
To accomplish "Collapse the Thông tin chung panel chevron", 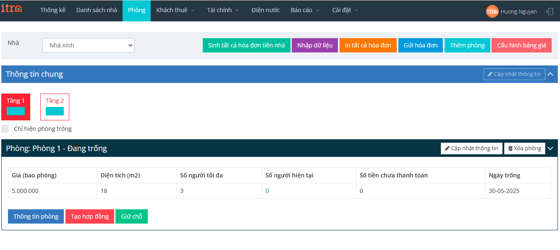I will coord(550,74).
